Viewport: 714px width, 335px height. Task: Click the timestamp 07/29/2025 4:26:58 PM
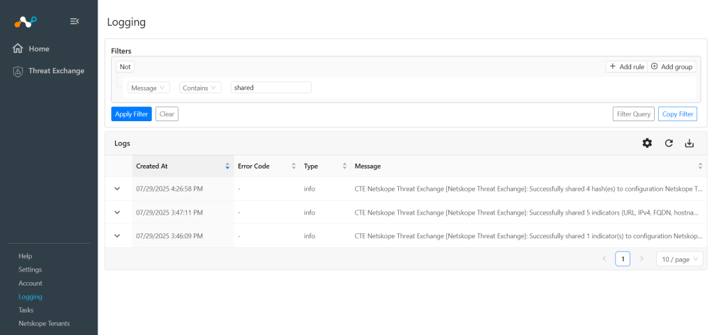[x=169, y=189]
